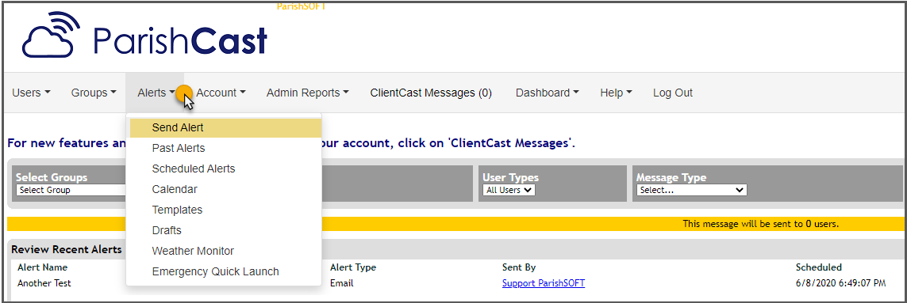Click the Alert Type column header
Screen dimensions: 907x303
point(353,267)
